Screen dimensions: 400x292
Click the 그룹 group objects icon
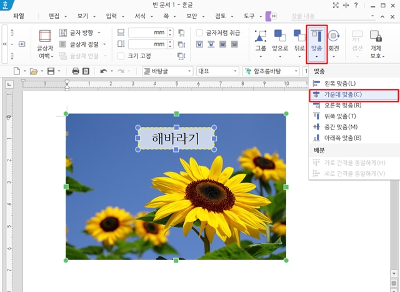coord(261,36)
